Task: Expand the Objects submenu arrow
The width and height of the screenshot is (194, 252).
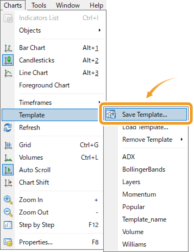Action: [99, 30]
